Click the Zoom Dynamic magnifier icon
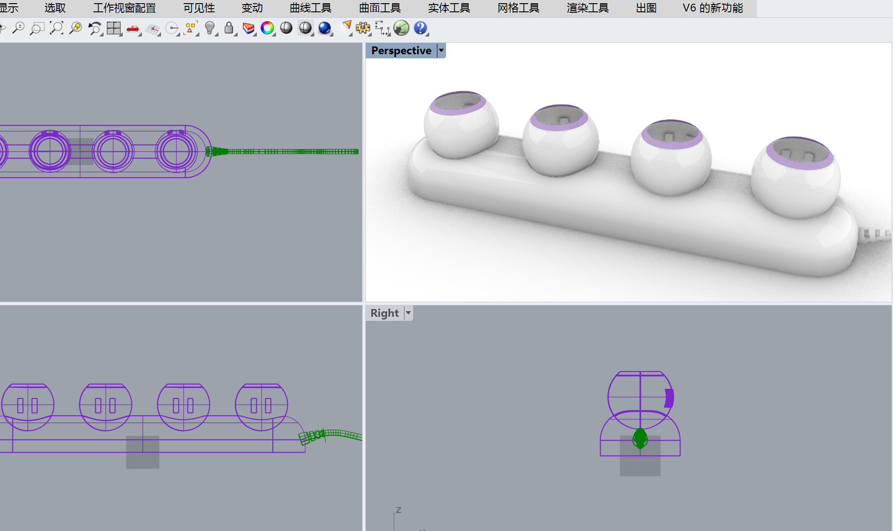The image size is (893, 531). pyautogui.click(x=18, y=28)
